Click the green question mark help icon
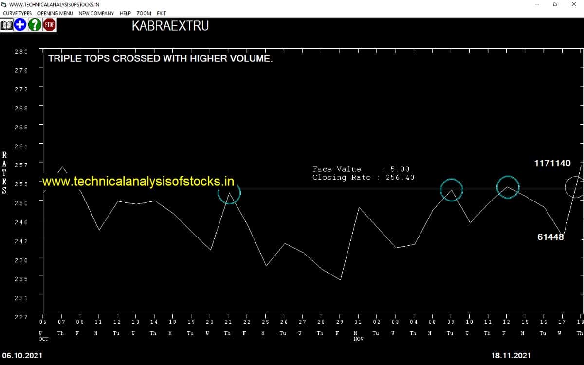Viewport: 584px width, 365px height. [34, 25]
